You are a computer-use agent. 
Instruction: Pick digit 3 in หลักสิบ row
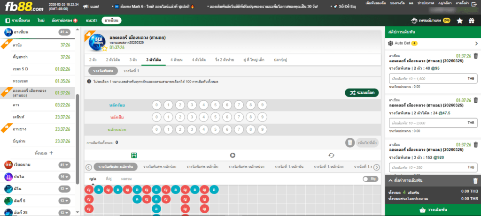click(x=192, y=117)
